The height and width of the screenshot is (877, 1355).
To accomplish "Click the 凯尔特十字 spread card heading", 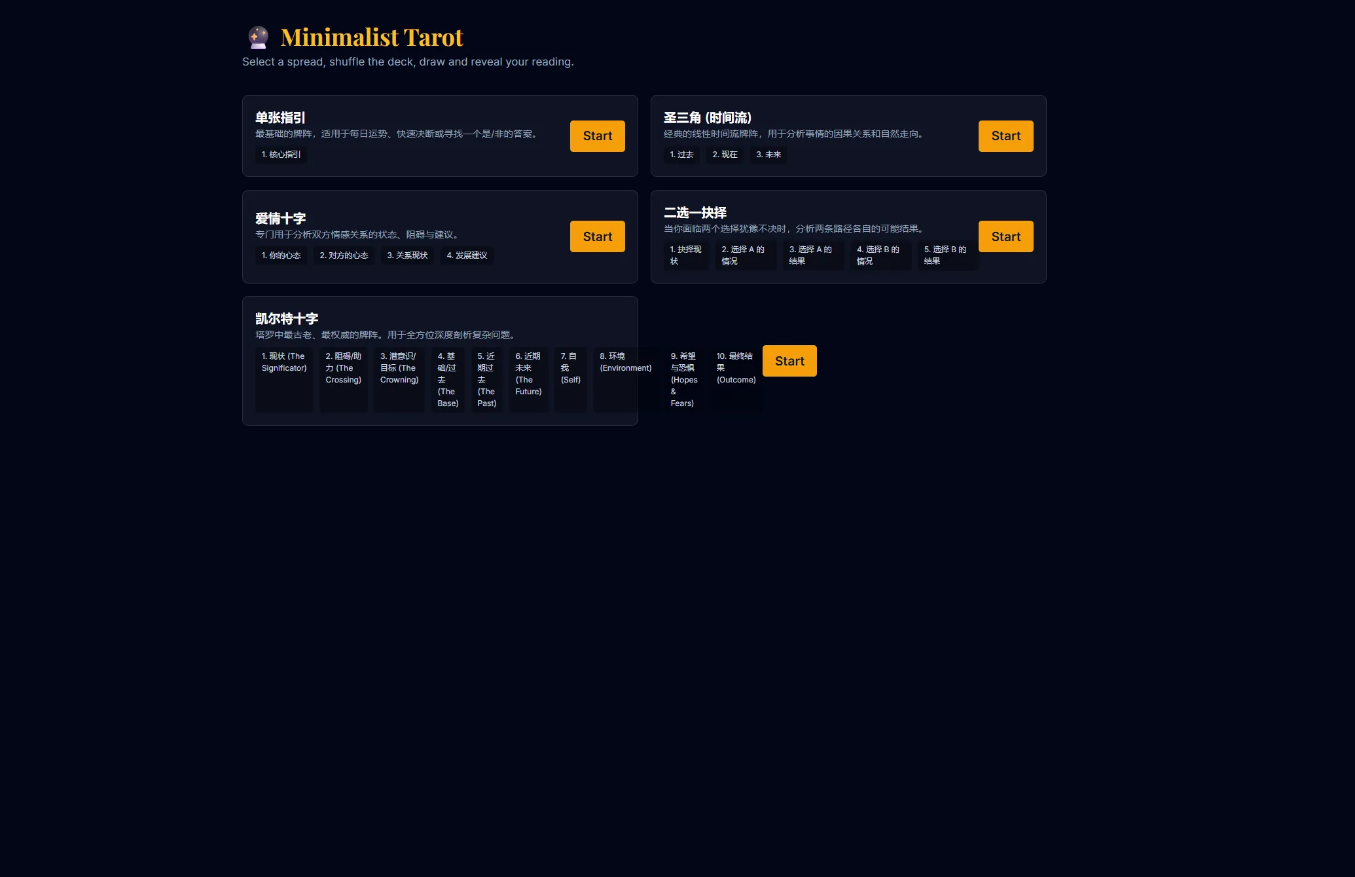I will [x=287, y=319].
